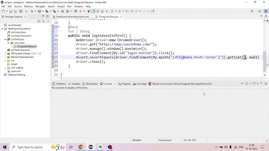The image size is (269, 151).
Task: Toggle Link with Editor in Package Explorer
Action: click(44, 21)
